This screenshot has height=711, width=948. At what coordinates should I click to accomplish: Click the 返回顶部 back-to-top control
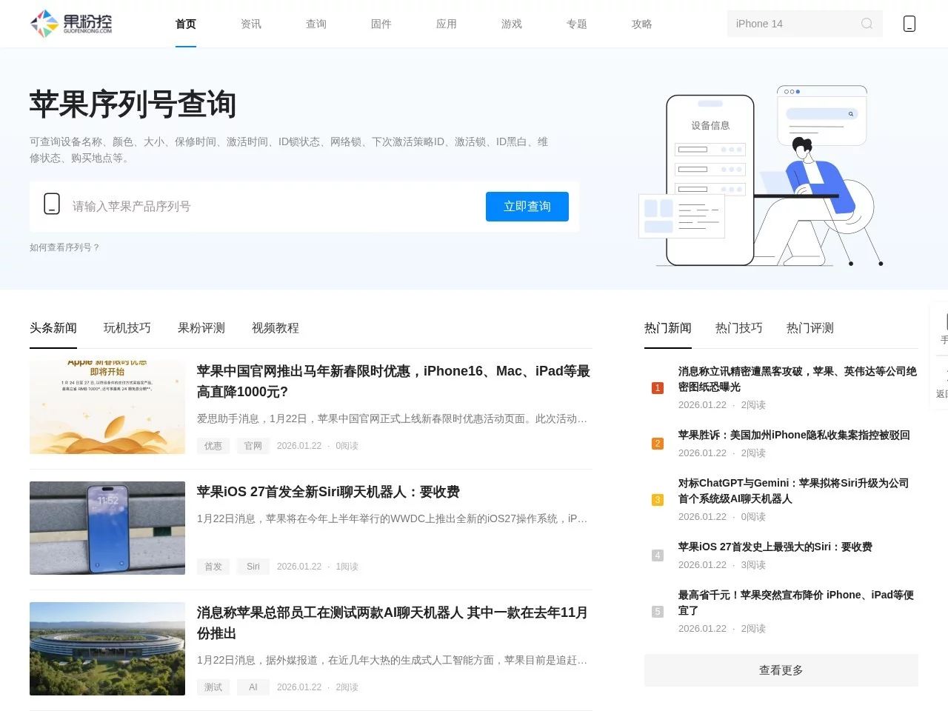tap(944, 385)
